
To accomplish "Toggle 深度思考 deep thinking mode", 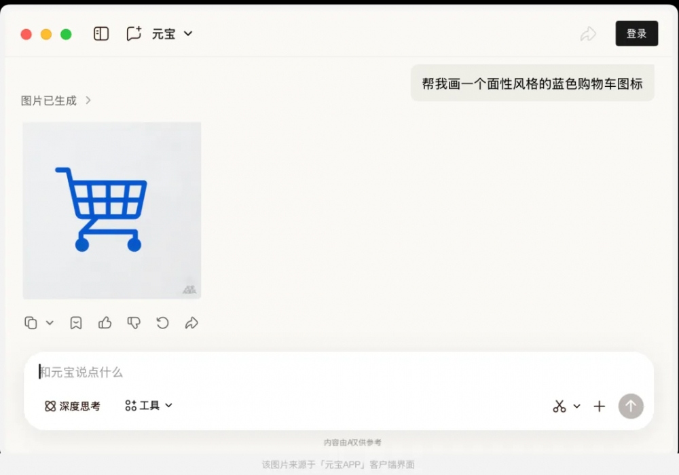I will [x=73, y=406].
